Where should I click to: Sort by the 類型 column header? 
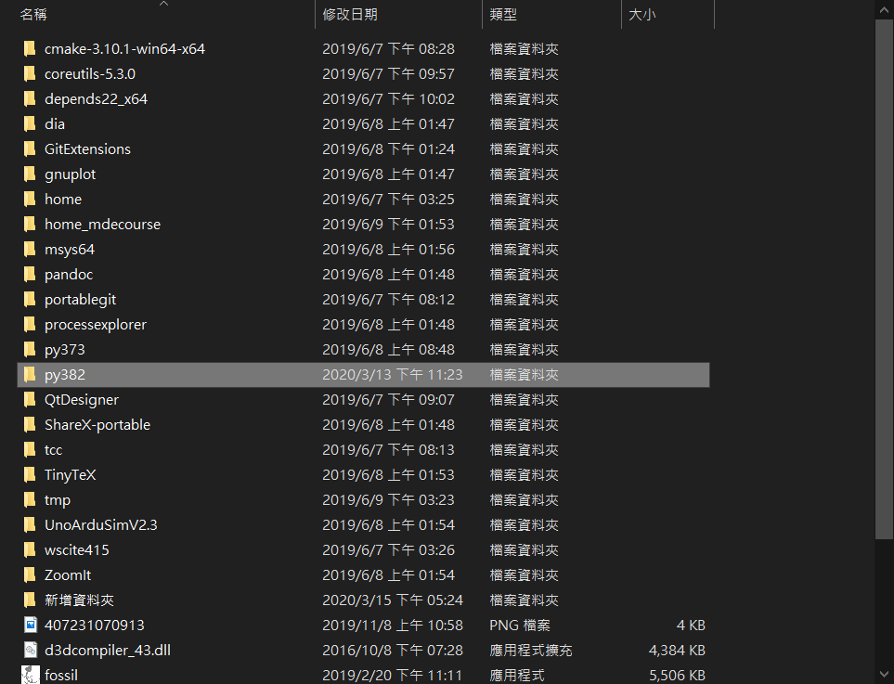[x=503, y=15]
